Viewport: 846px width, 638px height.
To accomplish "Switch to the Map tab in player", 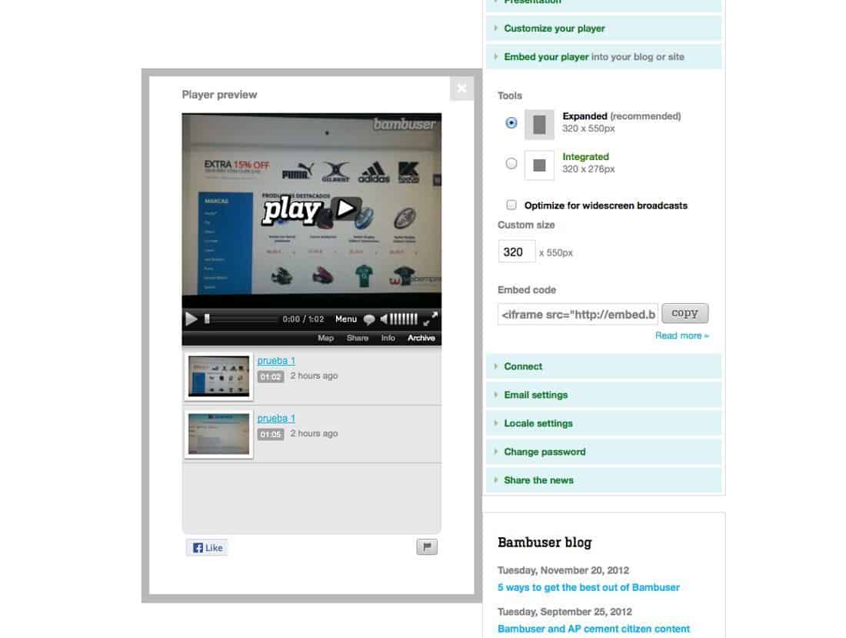I will click(326, 338).
